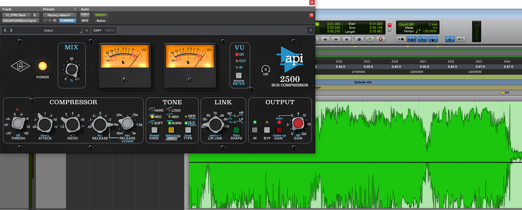Adjust the MIX percentage knob
The width and height of the screenshot is (522, 210).
[x=72, y=70]
